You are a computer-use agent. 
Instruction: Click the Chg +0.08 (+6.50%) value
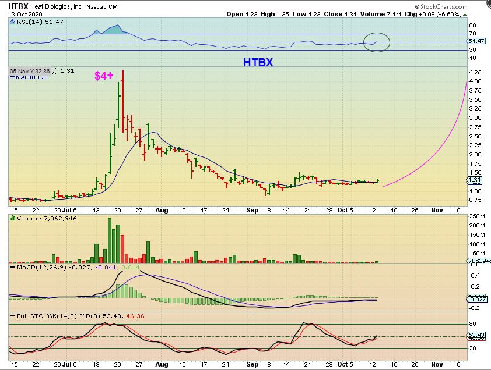coord(433,14)
